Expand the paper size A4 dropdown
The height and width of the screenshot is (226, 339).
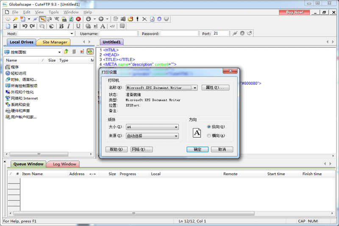[x=176, y=127]
